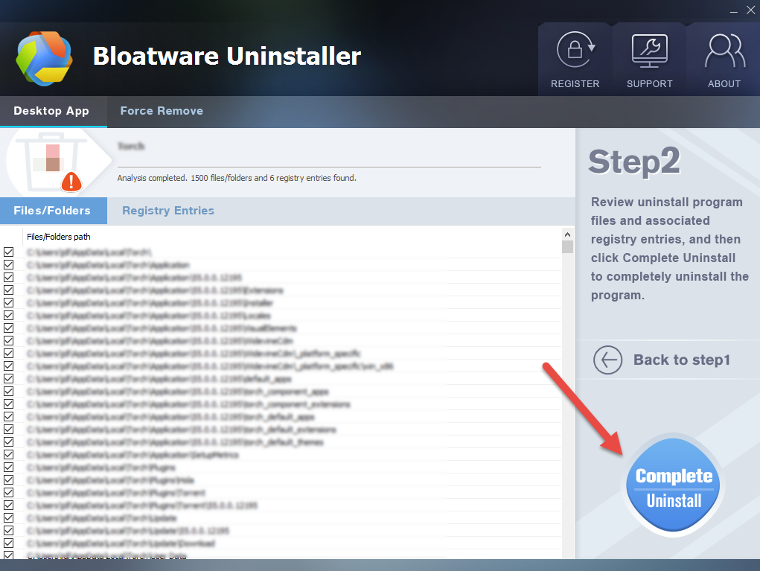This screenshot has height=571, width=760.
Task: Select the path ending in win_x86
Action: click(210, 366)
